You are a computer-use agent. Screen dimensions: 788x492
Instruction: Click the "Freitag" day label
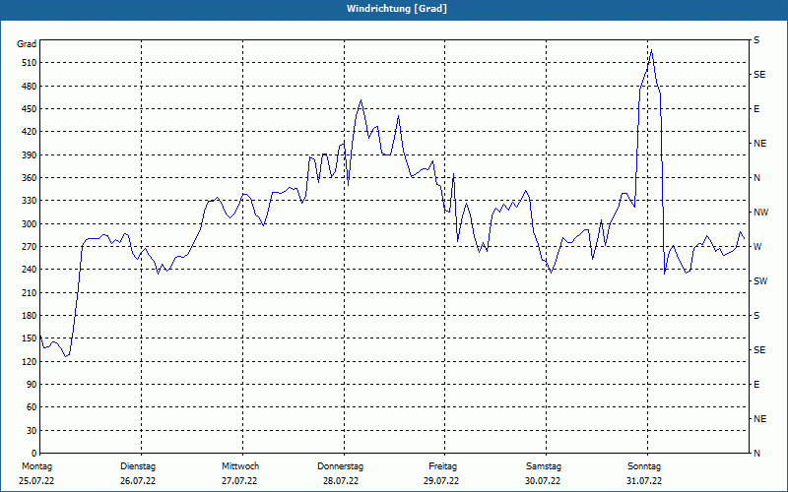point(442,466)
